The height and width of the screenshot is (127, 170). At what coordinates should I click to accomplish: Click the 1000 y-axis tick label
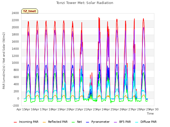(x=15, y=63)
